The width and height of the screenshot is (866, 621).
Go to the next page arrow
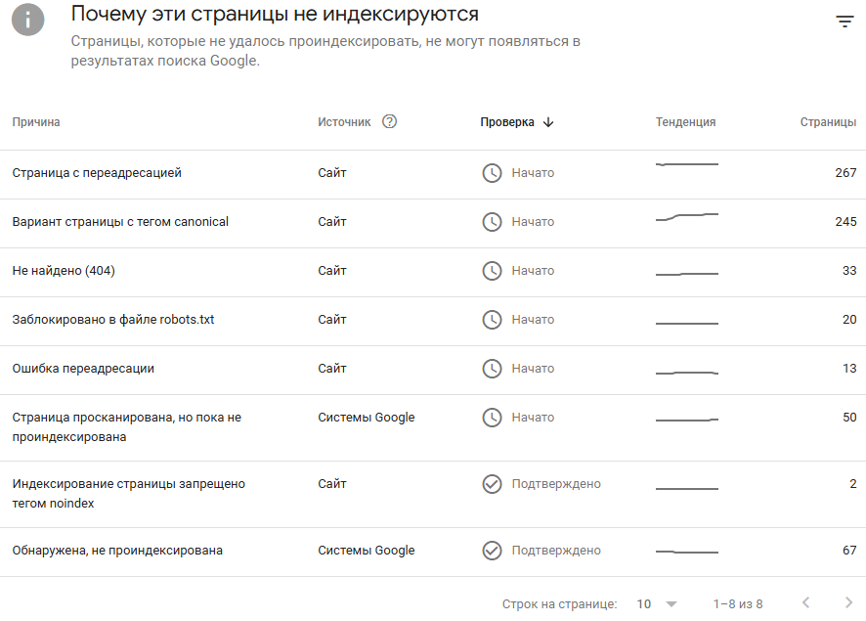(x=847, y=603)
